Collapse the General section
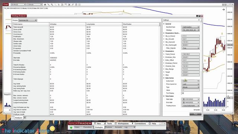The width and height of the screenshot is (238, 134). coord(164,24)
